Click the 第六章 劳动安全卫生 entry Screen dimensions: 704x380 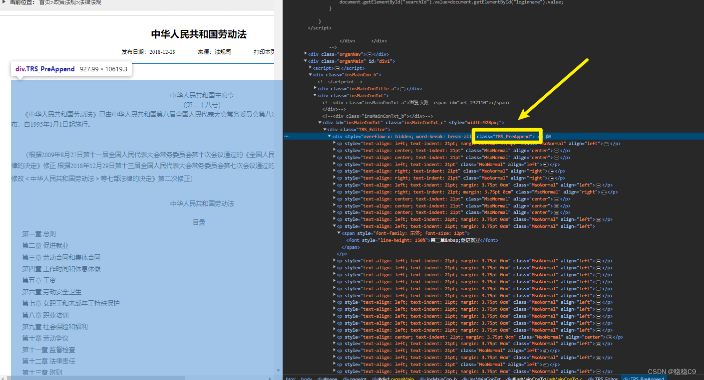(x=52, y=292)
